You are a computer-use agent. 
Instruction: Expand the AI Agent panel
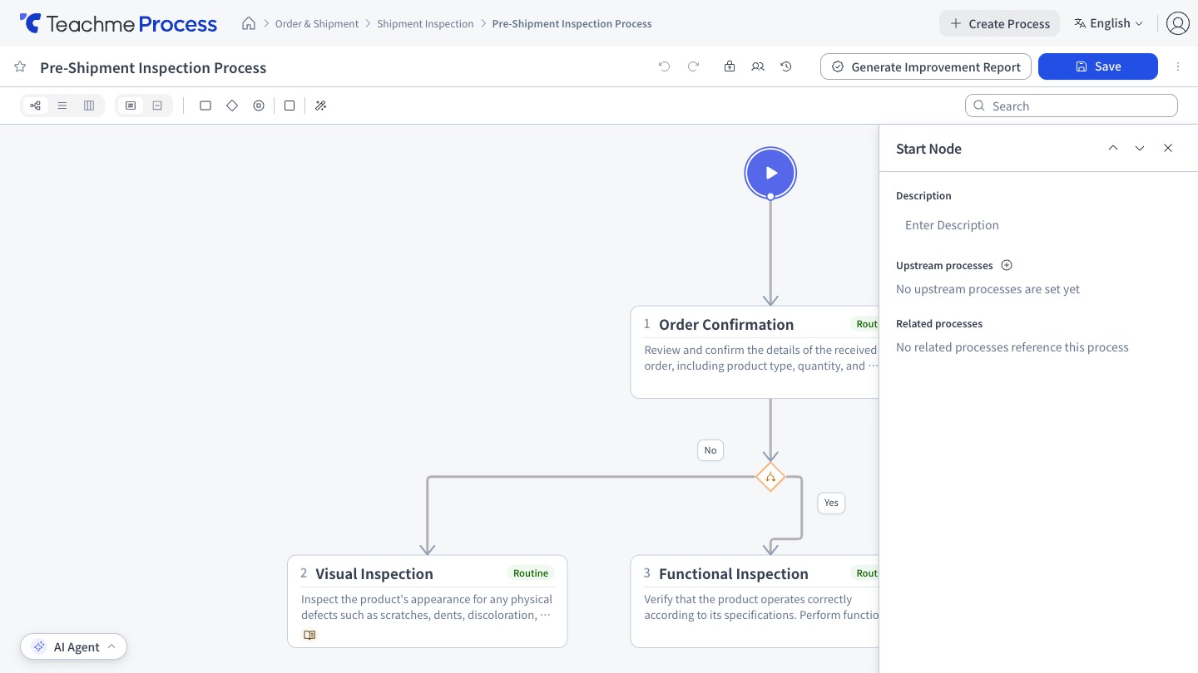(x=74, y=646)
